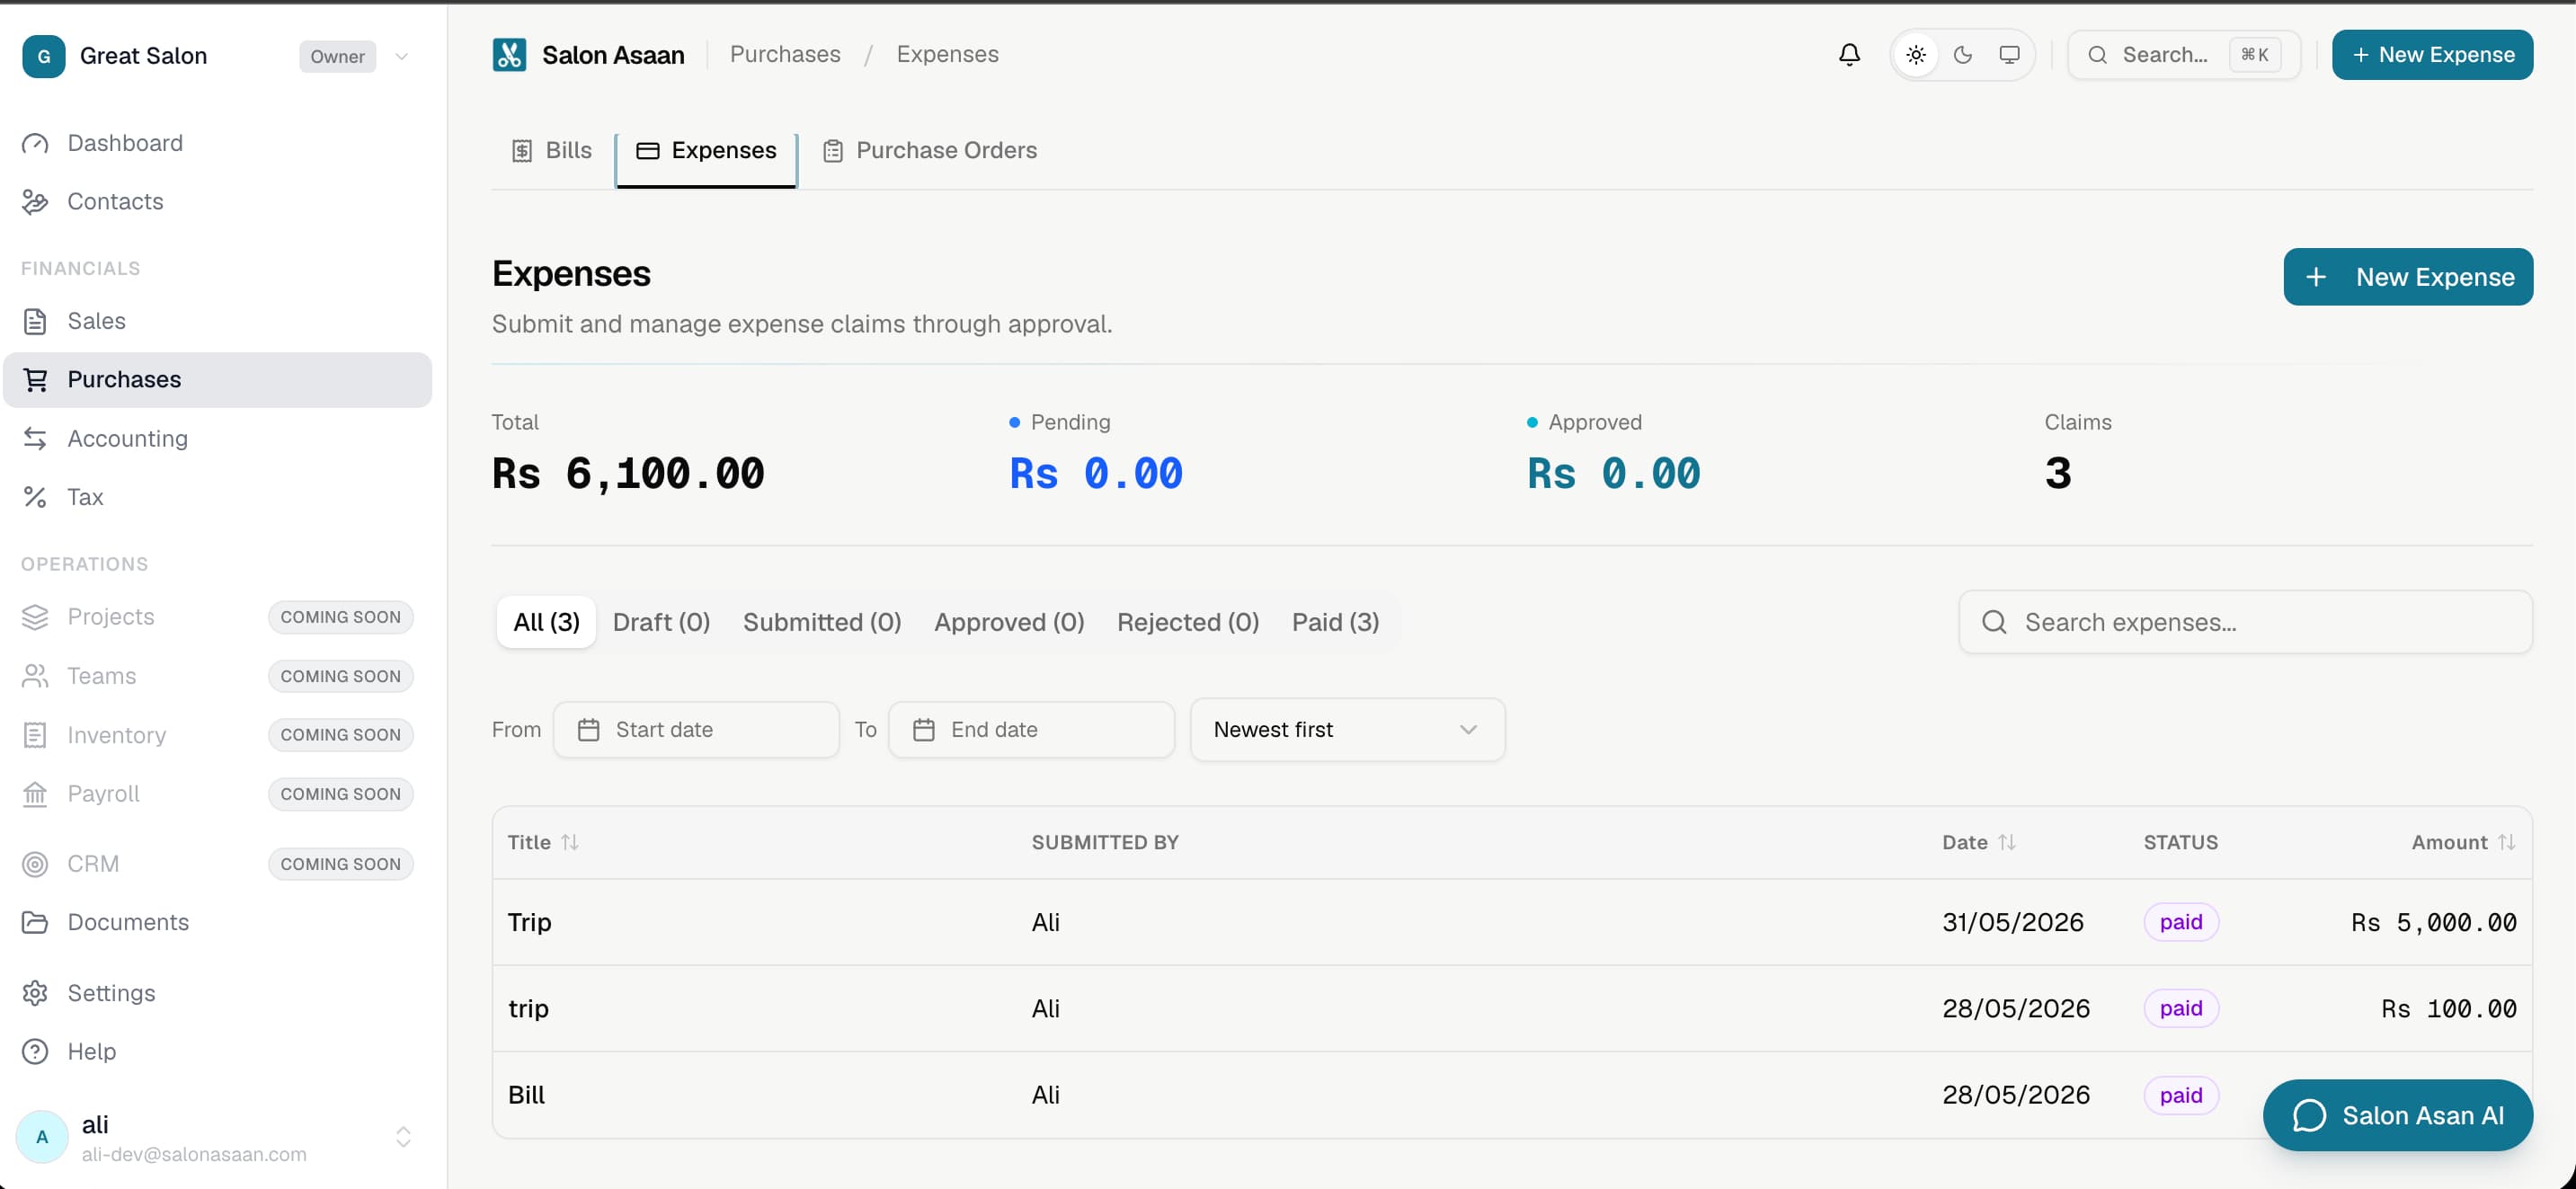Filter by Paid (3)
The width and height of the screenshot is (2576, 1189).
pos(1335,622)
